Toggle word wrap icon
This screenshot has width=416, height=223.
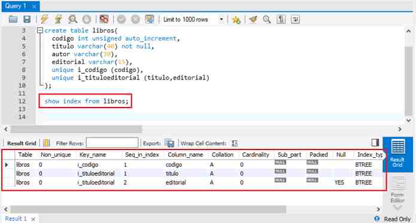click(x=295, y=19)
